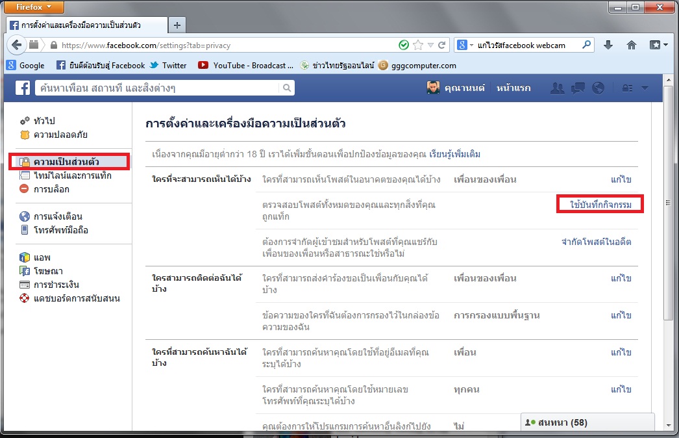Viewport: 679px width, 438px height.
Task: Click the หน้าแรก home link
Action: point(513,88)
